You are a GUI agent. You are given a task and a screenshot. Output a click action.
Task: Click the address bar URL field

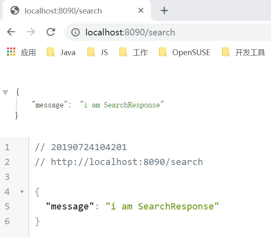(x=165, y=33)
